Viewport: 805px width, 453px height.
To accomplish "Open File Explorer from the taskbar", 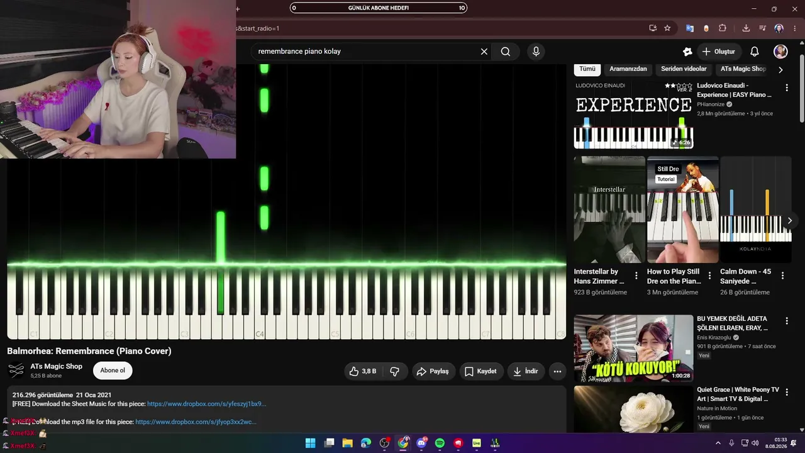I will pyautogui.click(x=347, y=443).
